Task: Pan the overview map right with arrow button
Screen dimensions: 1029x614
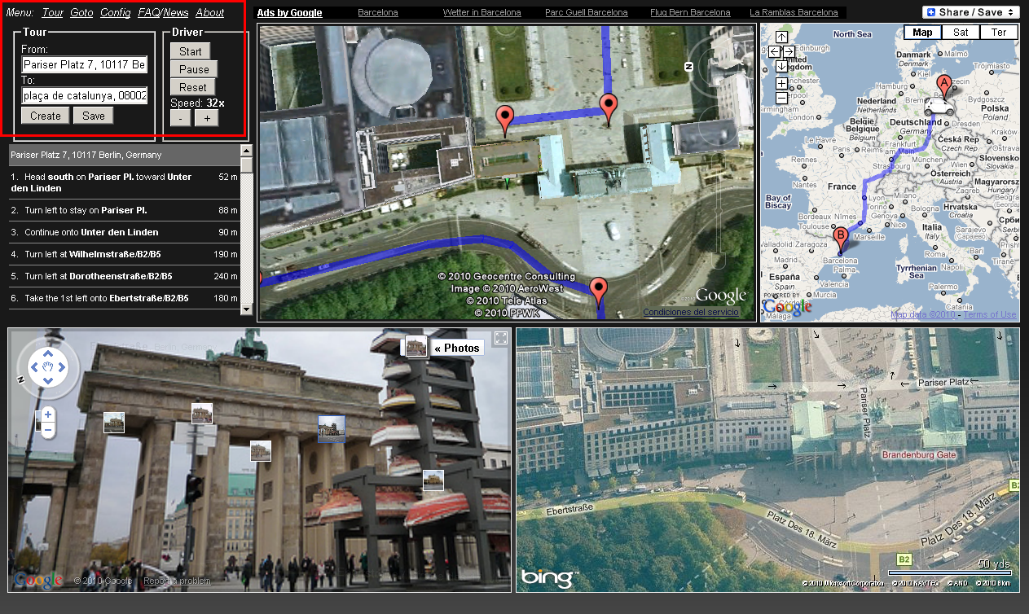Action: pos(789,51)
